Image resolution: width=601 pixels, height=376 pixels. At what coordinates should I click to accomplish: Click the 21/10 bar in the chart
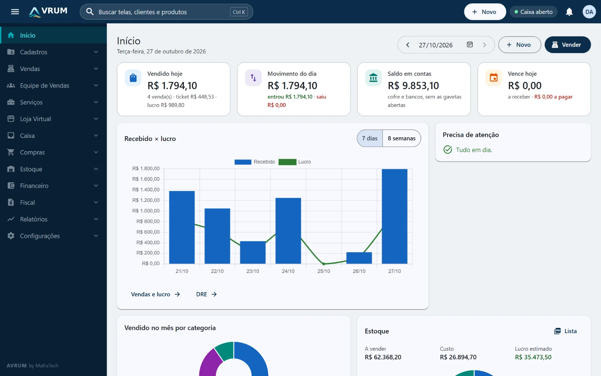[182, 227]
